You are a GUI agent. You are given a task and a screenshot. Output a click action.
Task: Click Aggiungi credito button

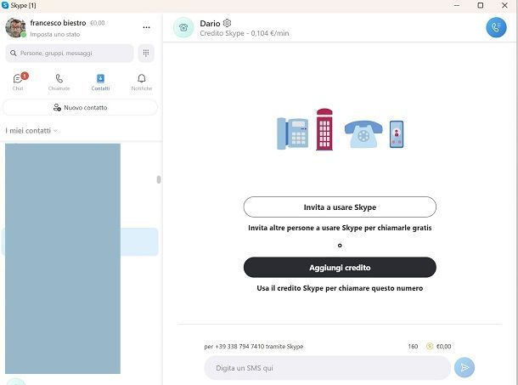340,267
